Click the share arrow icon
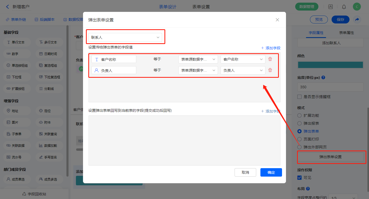 pyautogui.click(x=357, y=20)
